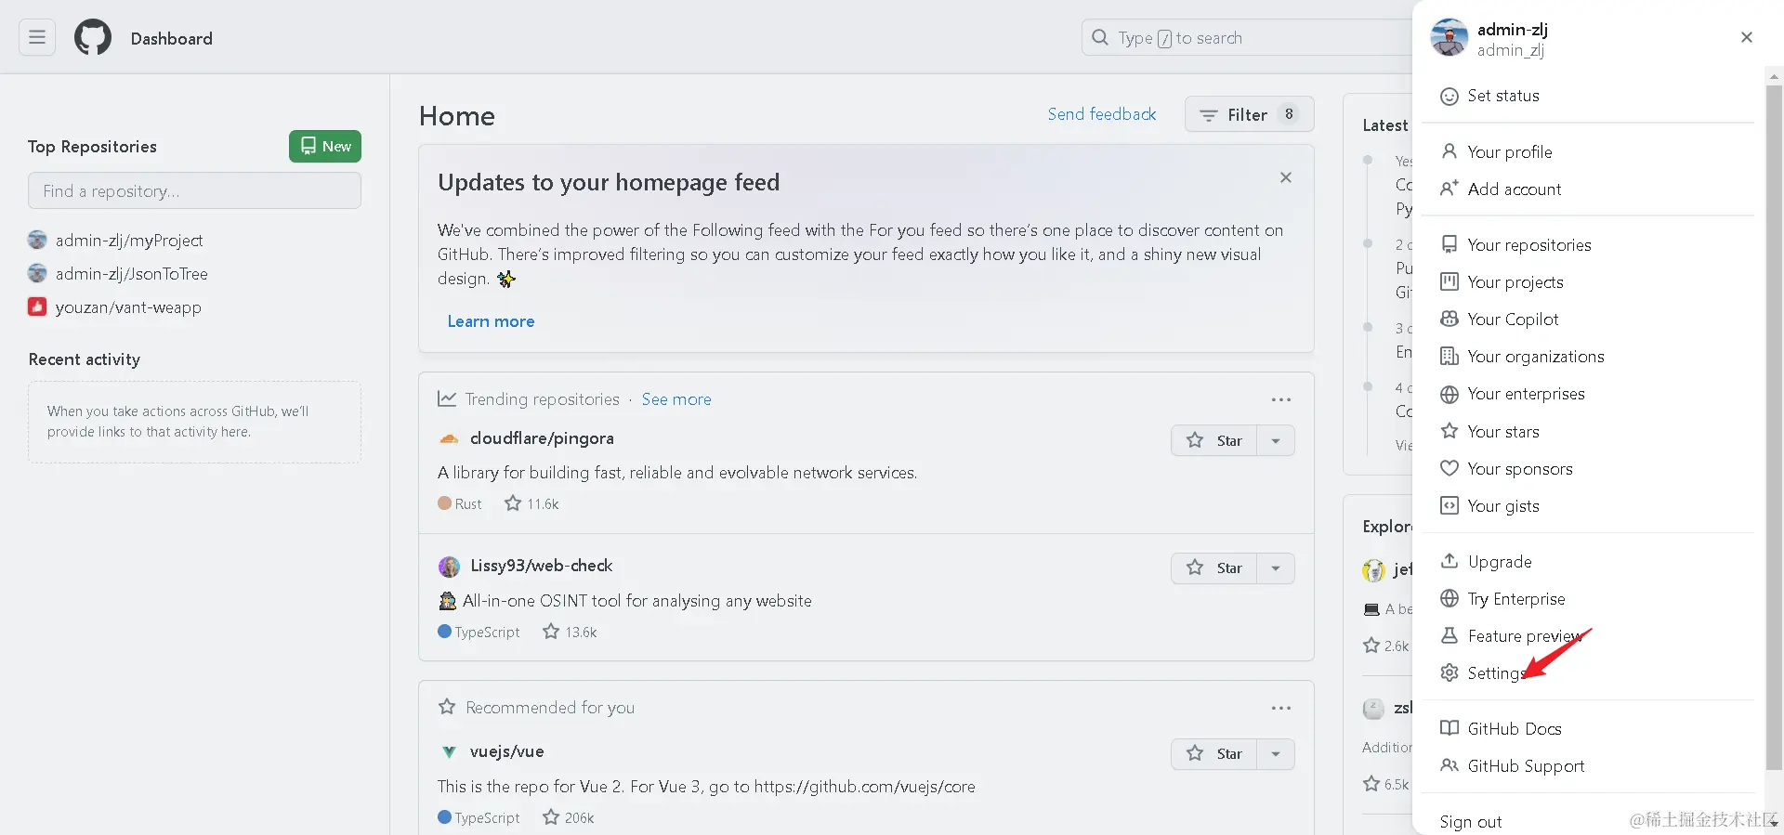Expand star list dropdown for cloudflare/pingora
This screenshot has width=1784, height=835.
coord(1276,440)
